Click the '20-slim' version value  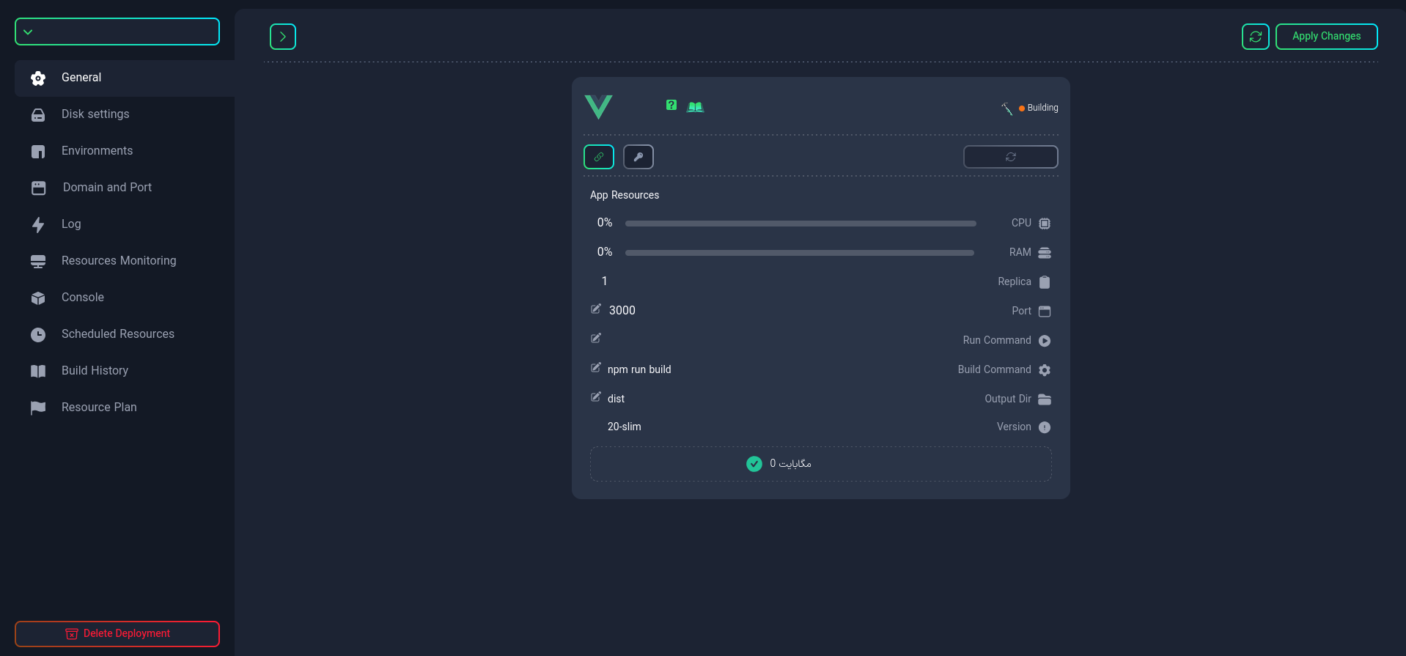(x=624, y=427)
